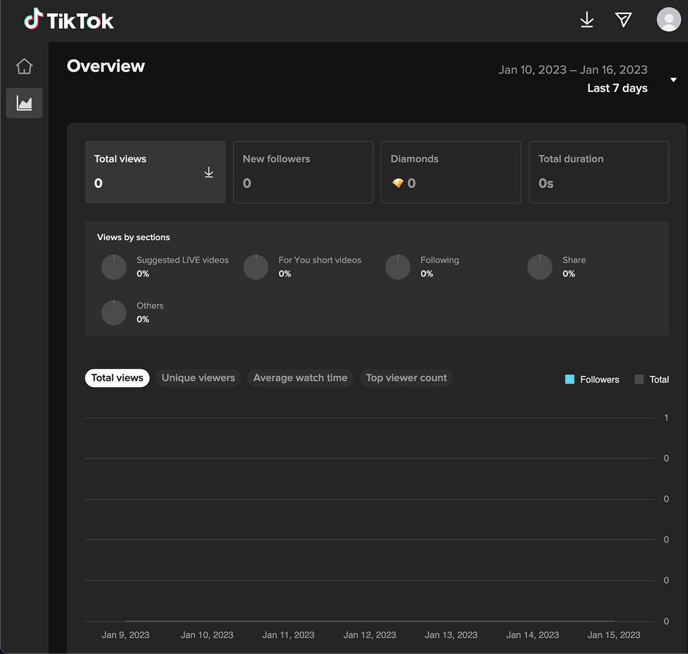
Task: Click the Jan 14, 2023 axis label
Action: 533,635
